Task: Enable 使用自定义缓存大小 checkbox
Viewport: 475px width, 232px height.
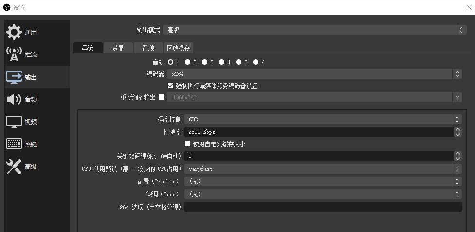Action: click(187, 144)
